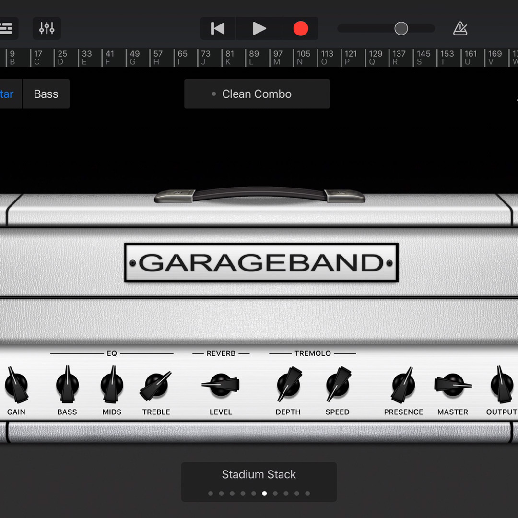The width and height of the screenshot is (518, 518).
Task: Jump to ruler marker 89 section L
Action: (x=254, y=58)
